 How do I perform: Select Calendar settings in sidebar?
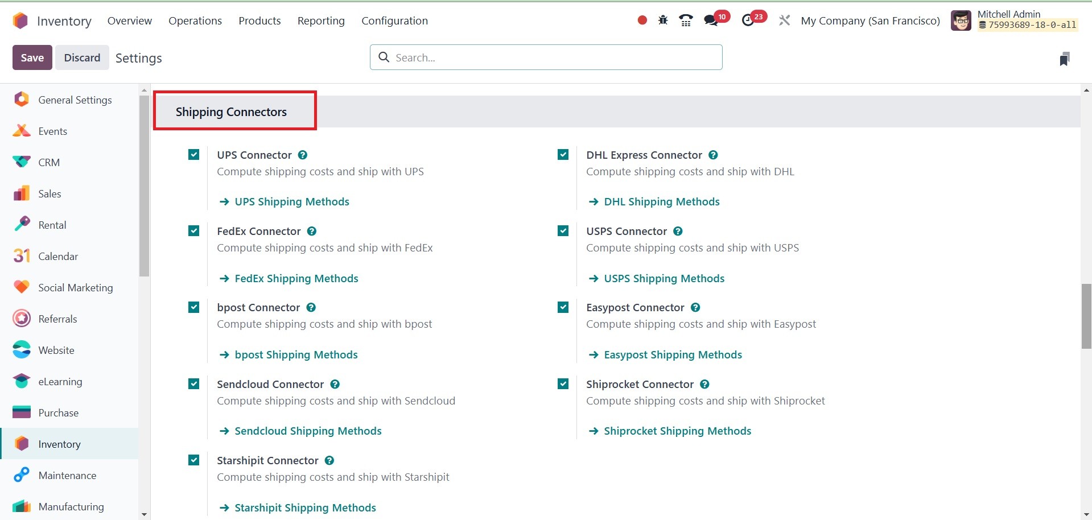[69, 256]
